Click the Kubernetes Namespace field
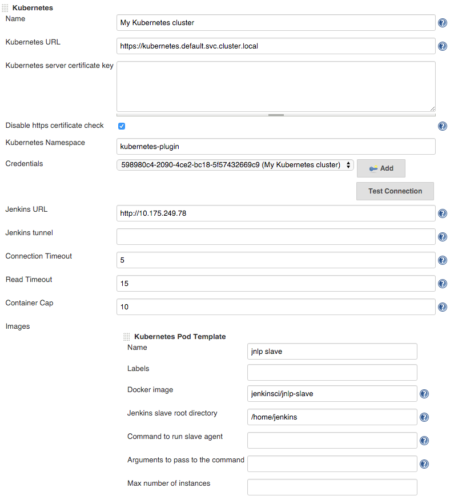 pyautogui.click(x=276, y=146)
